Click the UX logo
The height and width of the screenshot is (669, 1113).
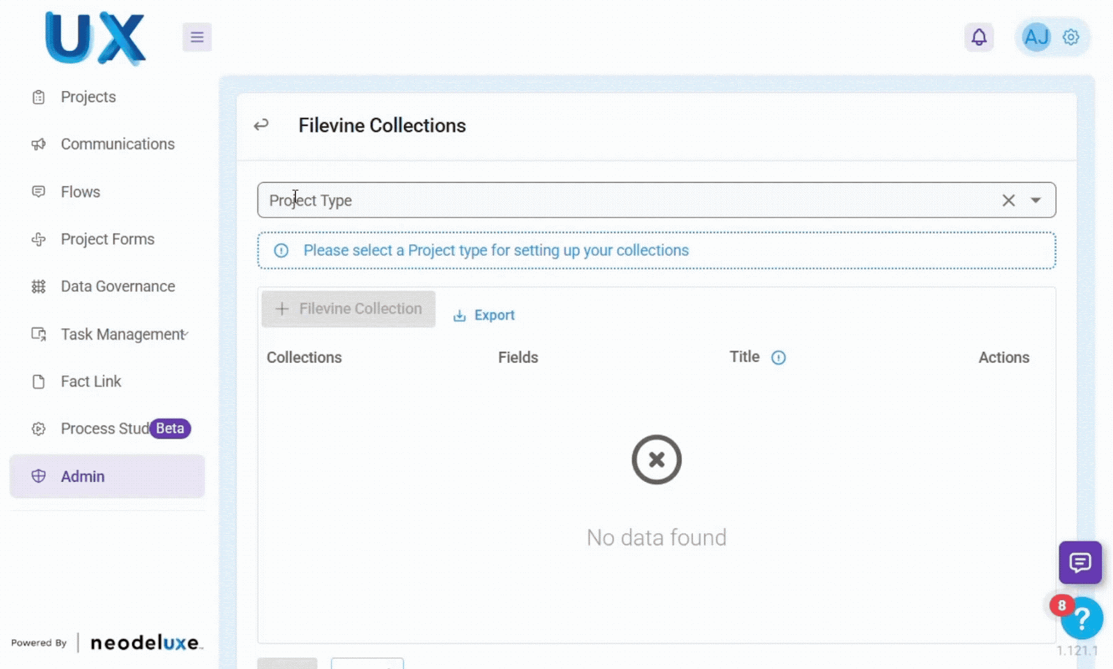95,38
